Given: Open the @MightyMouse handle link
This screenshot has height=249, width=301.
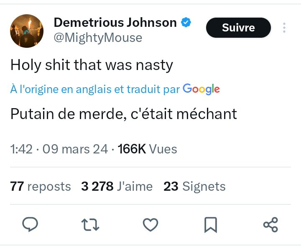Looking at the screenshot, I should (x=98, y=38).
